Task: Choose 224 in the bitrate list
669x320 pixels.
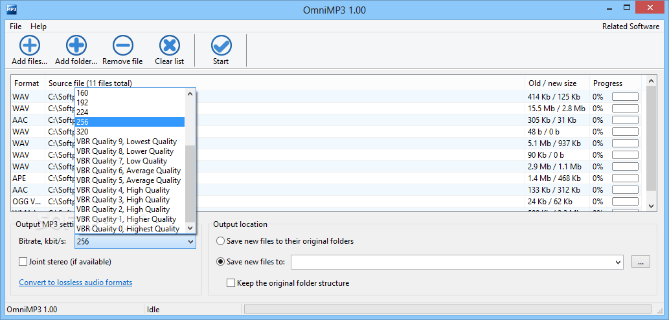Action: (x=130, y=112)
